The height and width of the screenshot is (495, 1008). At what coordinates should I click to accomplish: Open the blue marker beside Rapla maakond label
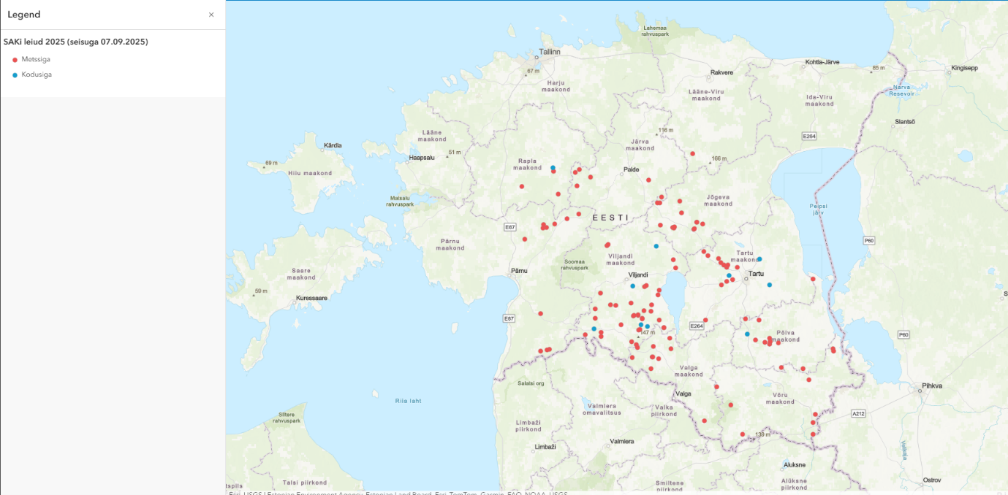click(553, 167)
